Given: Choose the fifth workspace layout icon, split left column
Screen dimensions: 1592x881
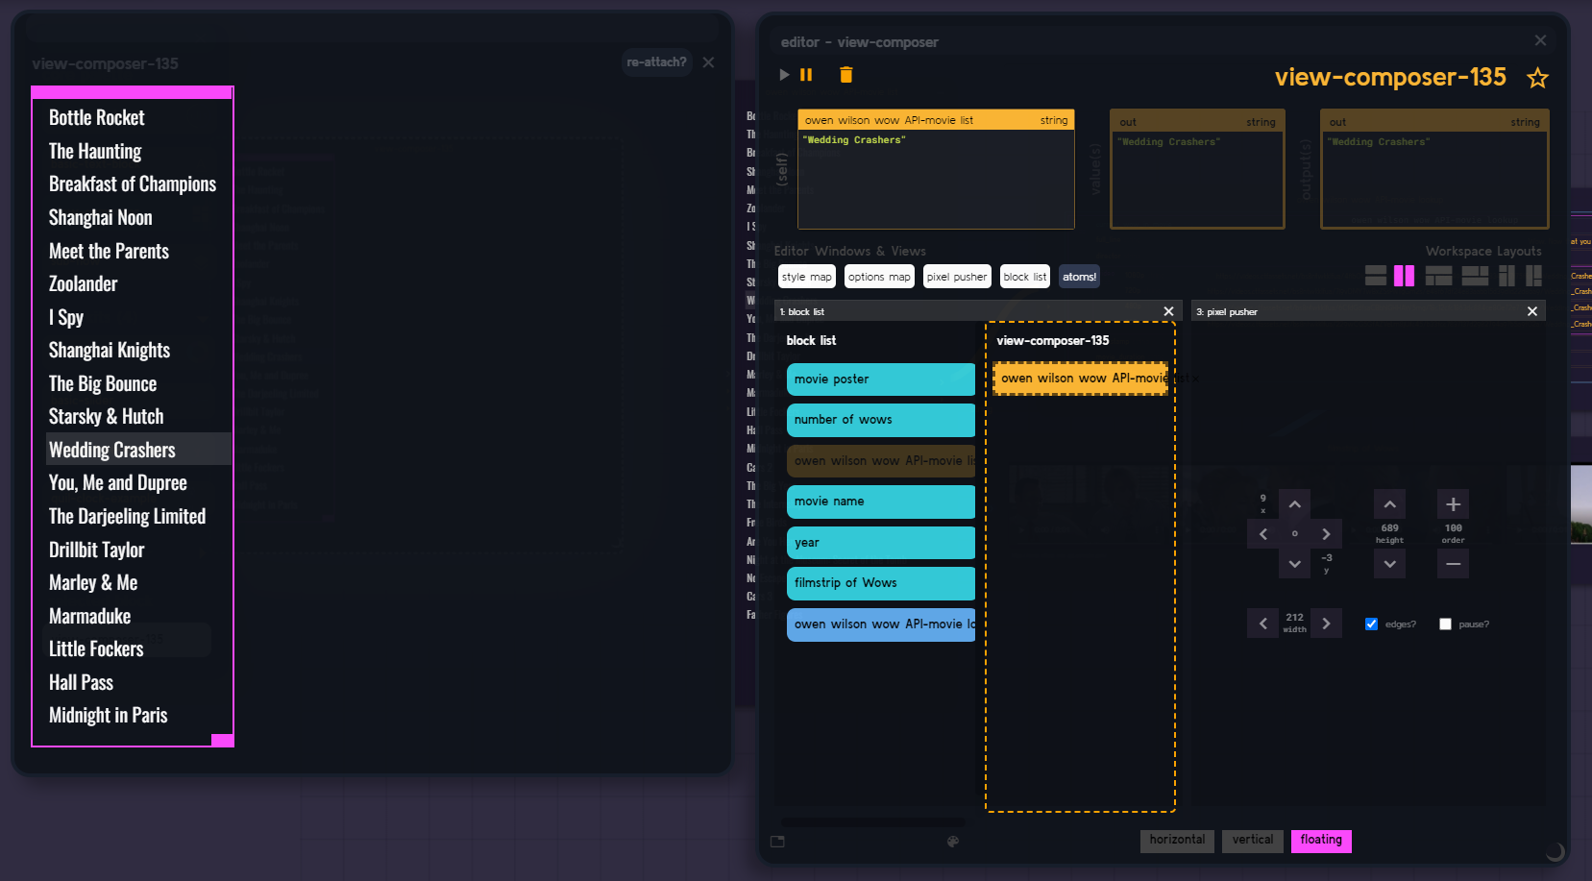Looking at the screenshot, I should coord(1506,276).
